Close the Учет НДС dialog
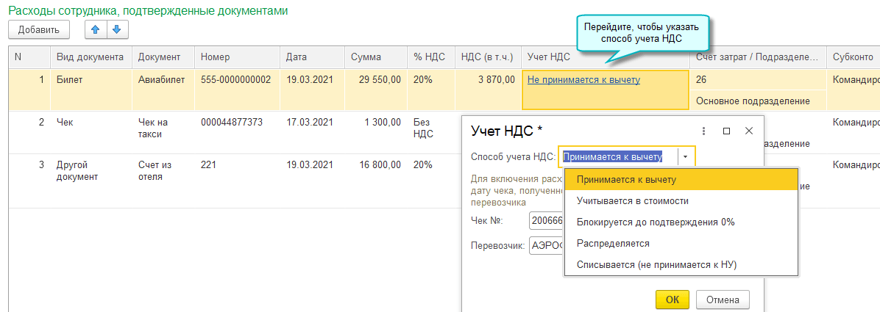Viewport: 880px width, 312px height. pyautogui.click(x=749, y=131)
